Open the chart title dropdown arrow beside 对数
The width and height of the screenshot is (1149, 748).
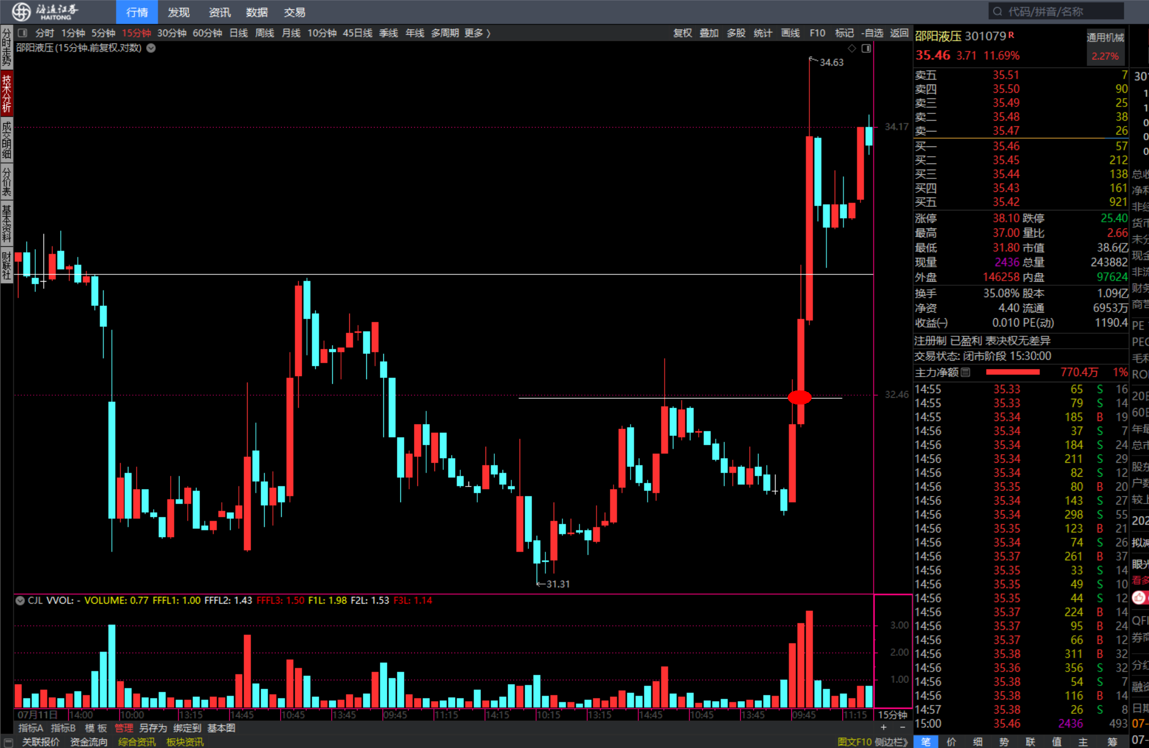(x=151, y=48)
